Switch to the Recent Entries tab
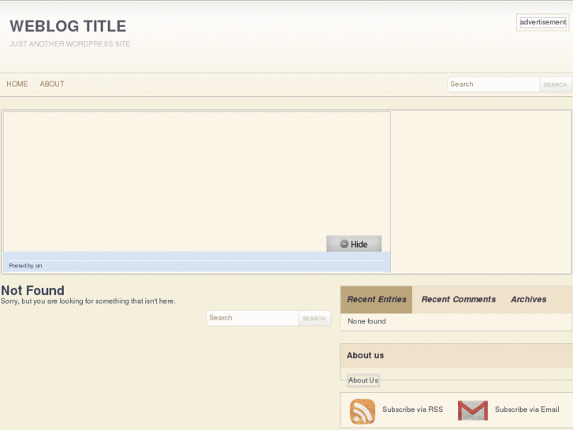The height and width of the screenshot is (430, 573). tap(377, 299)
